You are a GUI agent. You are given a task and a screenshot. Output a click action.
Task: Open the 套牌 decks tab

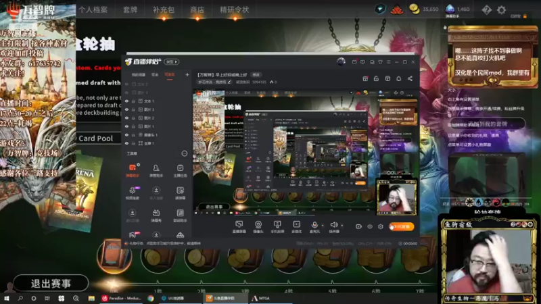coord(130,9)
